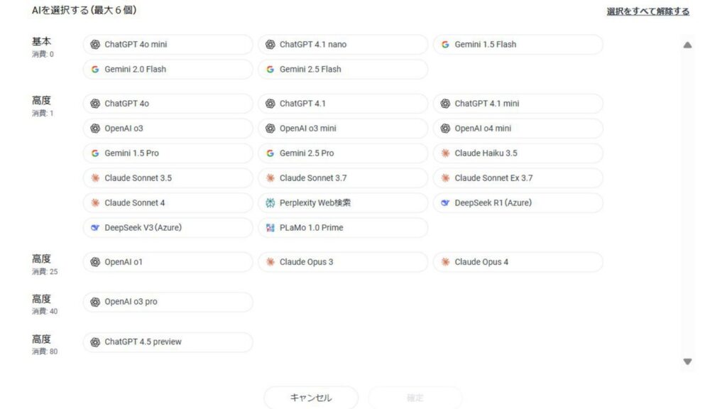
Task: Click the 消費: 0 cost text
Action: (x=43, y=54)
